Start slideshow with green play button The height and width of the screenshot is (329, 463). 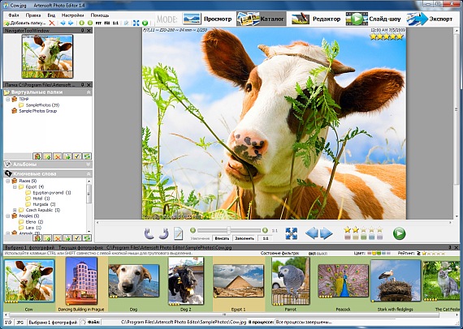399,233
